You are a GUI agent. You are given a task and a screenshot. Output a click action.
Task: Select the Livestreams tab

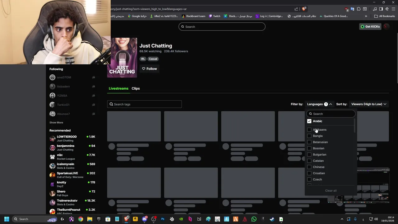coord(118,88)
